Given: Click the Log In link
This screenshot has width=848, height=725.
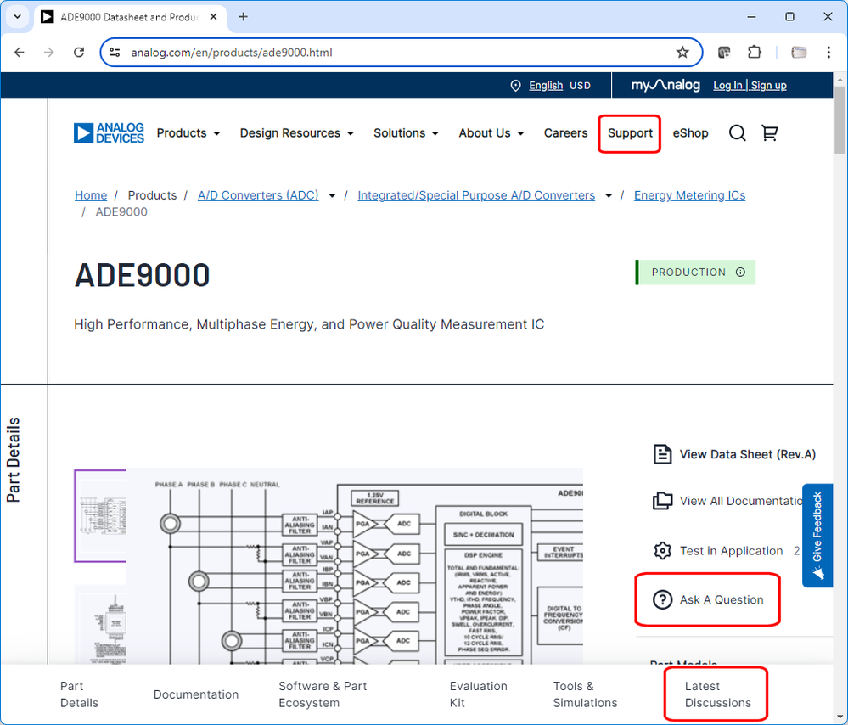Looking at the screenshot, I should click(728, 86).
